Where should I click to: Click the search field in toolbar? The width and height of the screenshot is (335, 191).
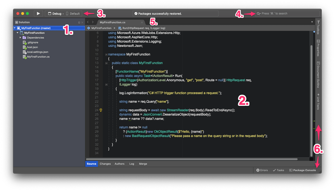[287, 13]
